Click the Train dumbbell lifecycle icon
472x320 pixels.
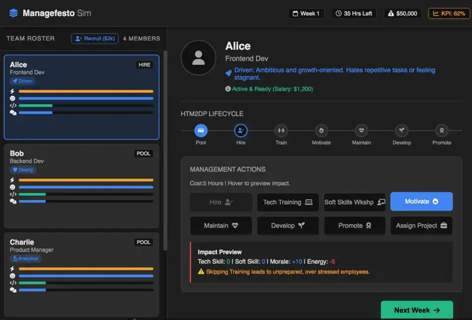[281, 130]
